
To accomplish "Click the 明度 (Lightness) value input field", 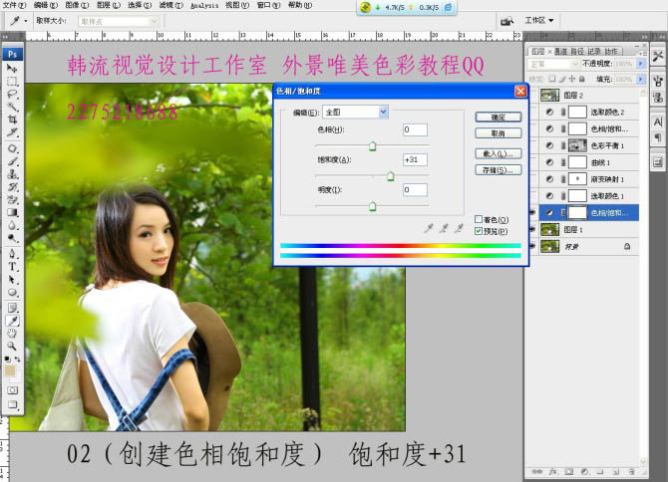I will click(x=415, y=189).
